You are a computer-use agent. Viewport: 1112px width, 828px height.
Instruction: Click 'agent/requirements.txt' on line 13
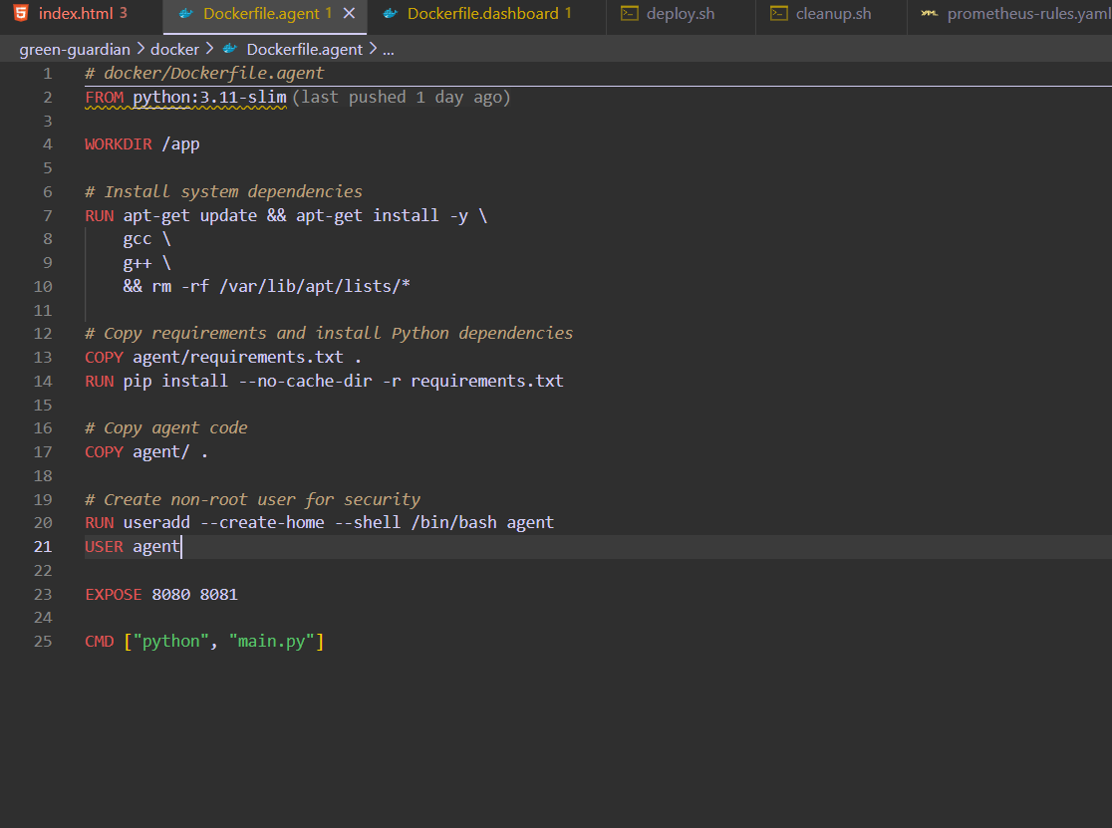pos(238,358)
